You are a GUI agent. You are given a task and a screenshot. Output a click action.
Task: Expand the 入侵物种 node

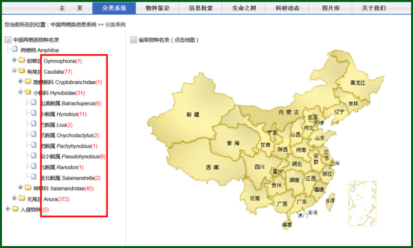pyautogui.click(x=8, y=209)
